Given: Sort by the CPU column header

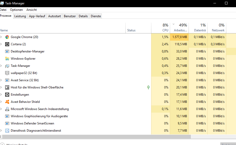Looking at the screenshot, I should pyautogui.click(x=161, y=28).
